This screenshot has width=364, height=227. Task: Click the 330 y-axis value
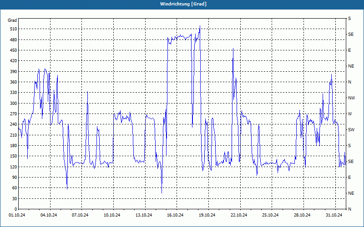tap(14, 93)
